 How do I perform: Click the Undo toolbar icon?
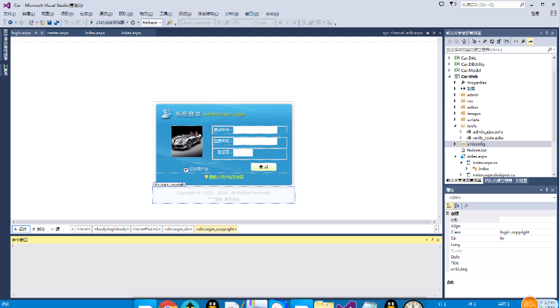coord(66,22)
